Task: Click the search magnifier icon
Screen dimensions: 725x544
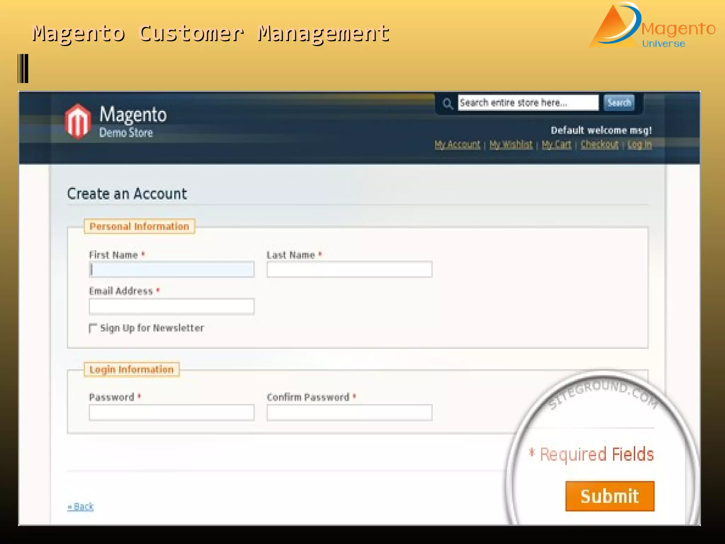Action: 447,103
